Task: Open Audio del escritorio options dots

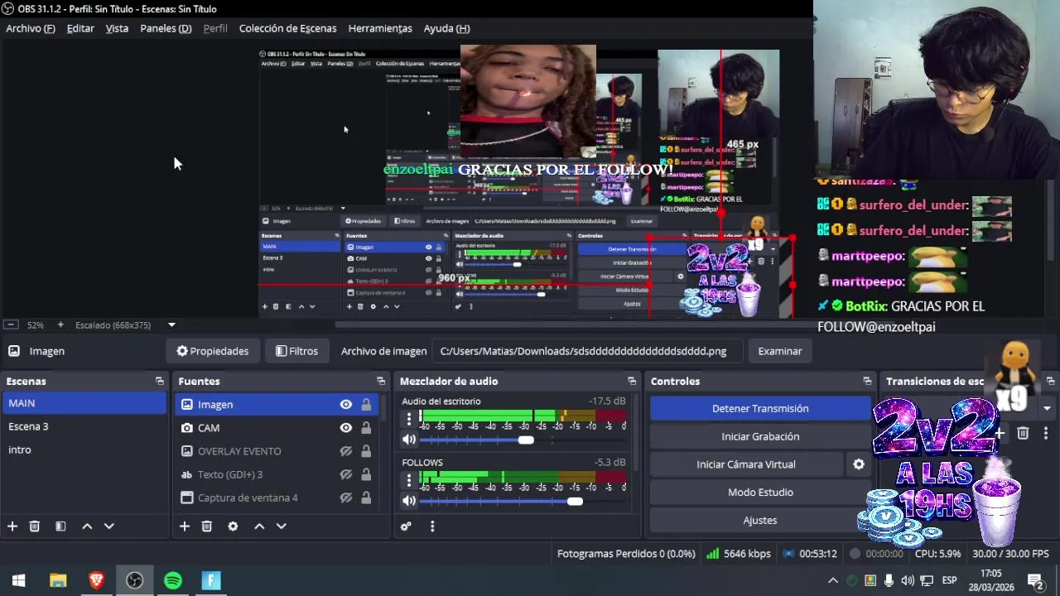Action: 408,419
